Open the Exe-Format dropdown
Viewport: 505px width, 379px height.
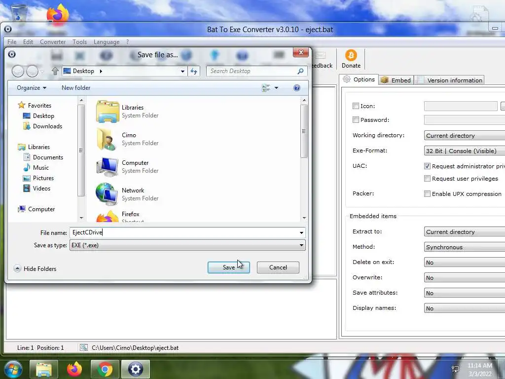click(465, 151)
